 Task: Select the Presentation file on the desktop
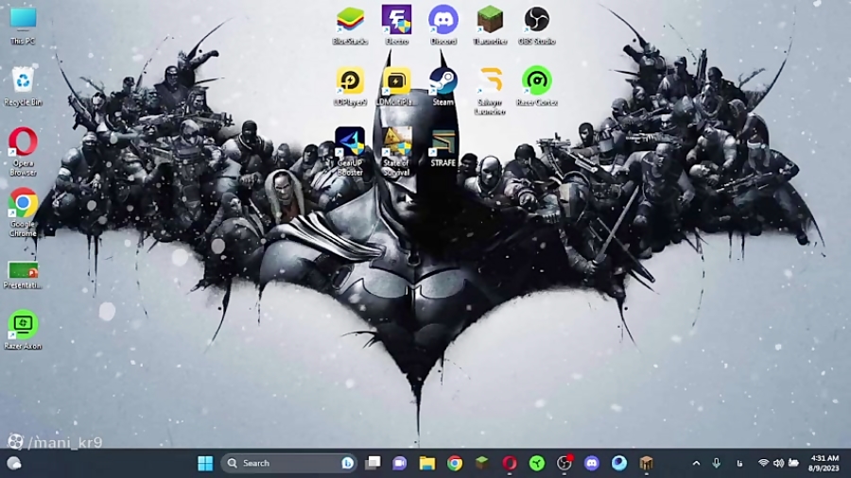pos(23,275)
